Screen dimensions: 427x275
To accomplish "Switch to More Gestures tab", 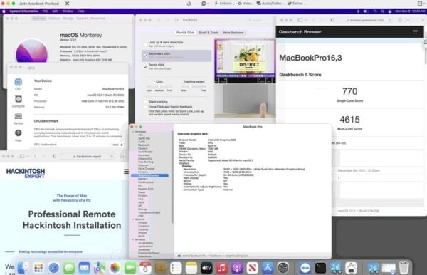I will [233, 33].
